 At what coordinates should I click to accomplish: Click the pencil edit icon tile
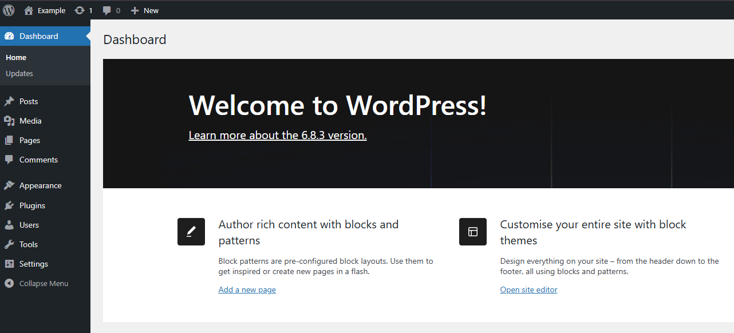191,232
